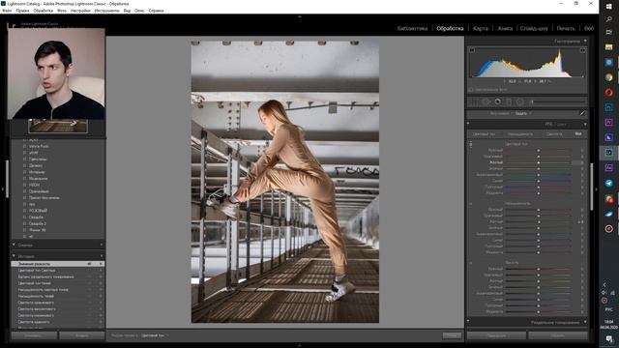Select the Red Eye Correction tool icon
619x348 pixels.
click(x=497, y=101)
